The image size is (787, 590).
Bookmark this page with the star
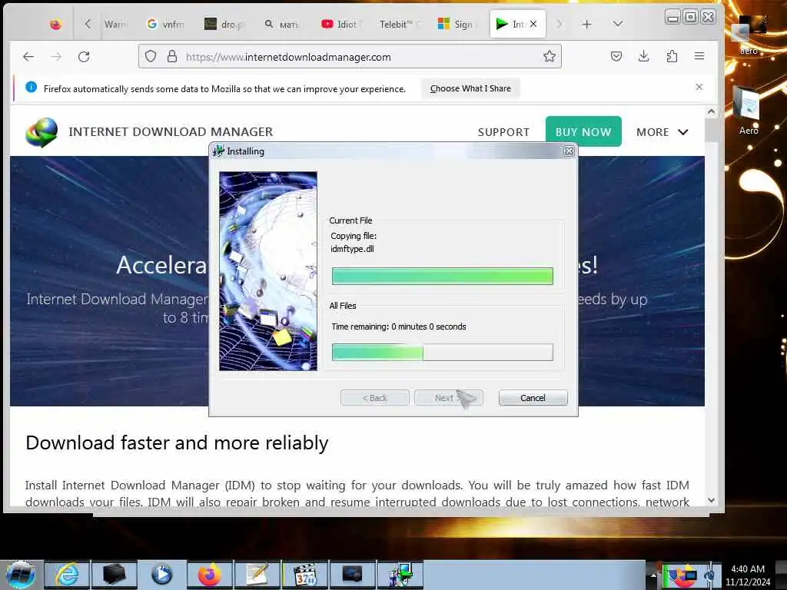(550, 56)
